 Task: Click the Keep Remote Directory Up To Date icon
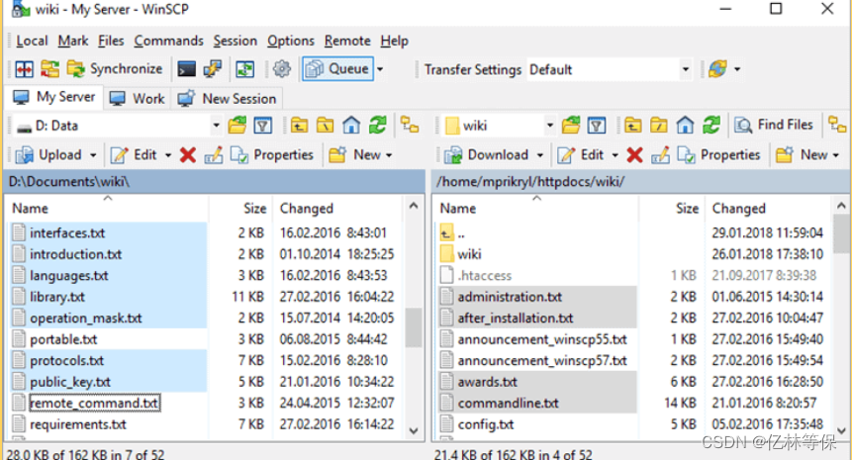click(x=245, y=69)
